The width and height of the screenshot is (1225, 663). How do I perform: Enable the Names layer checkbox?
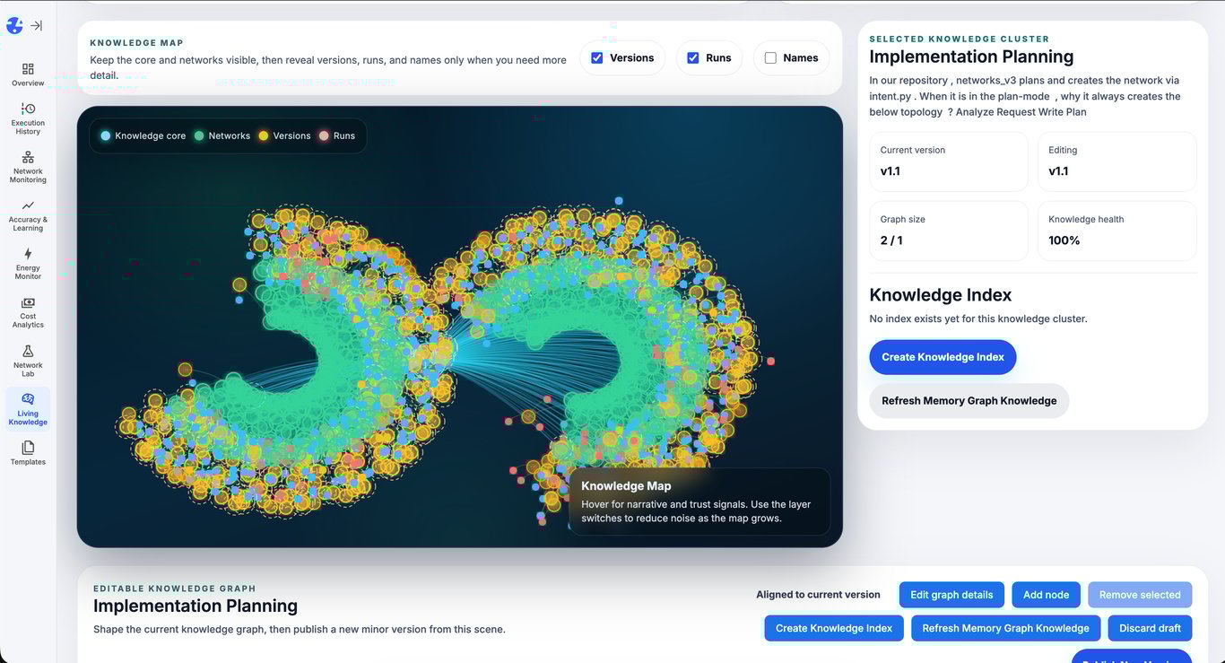[769, 57]
